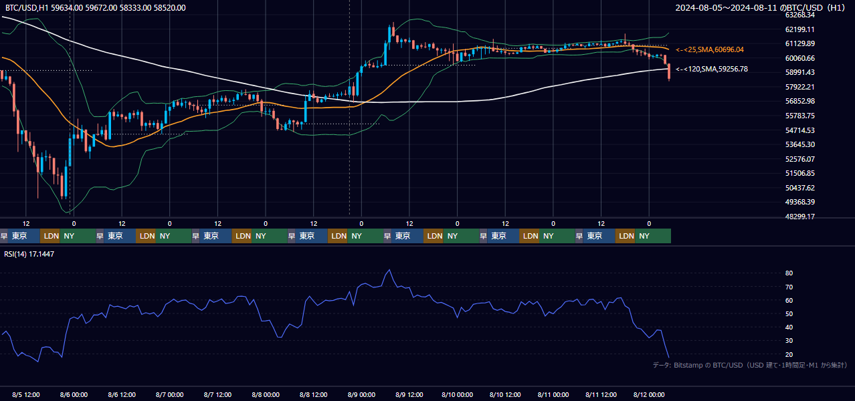
Task: Select price axis label 49368.39
Action: coord(799,202)
